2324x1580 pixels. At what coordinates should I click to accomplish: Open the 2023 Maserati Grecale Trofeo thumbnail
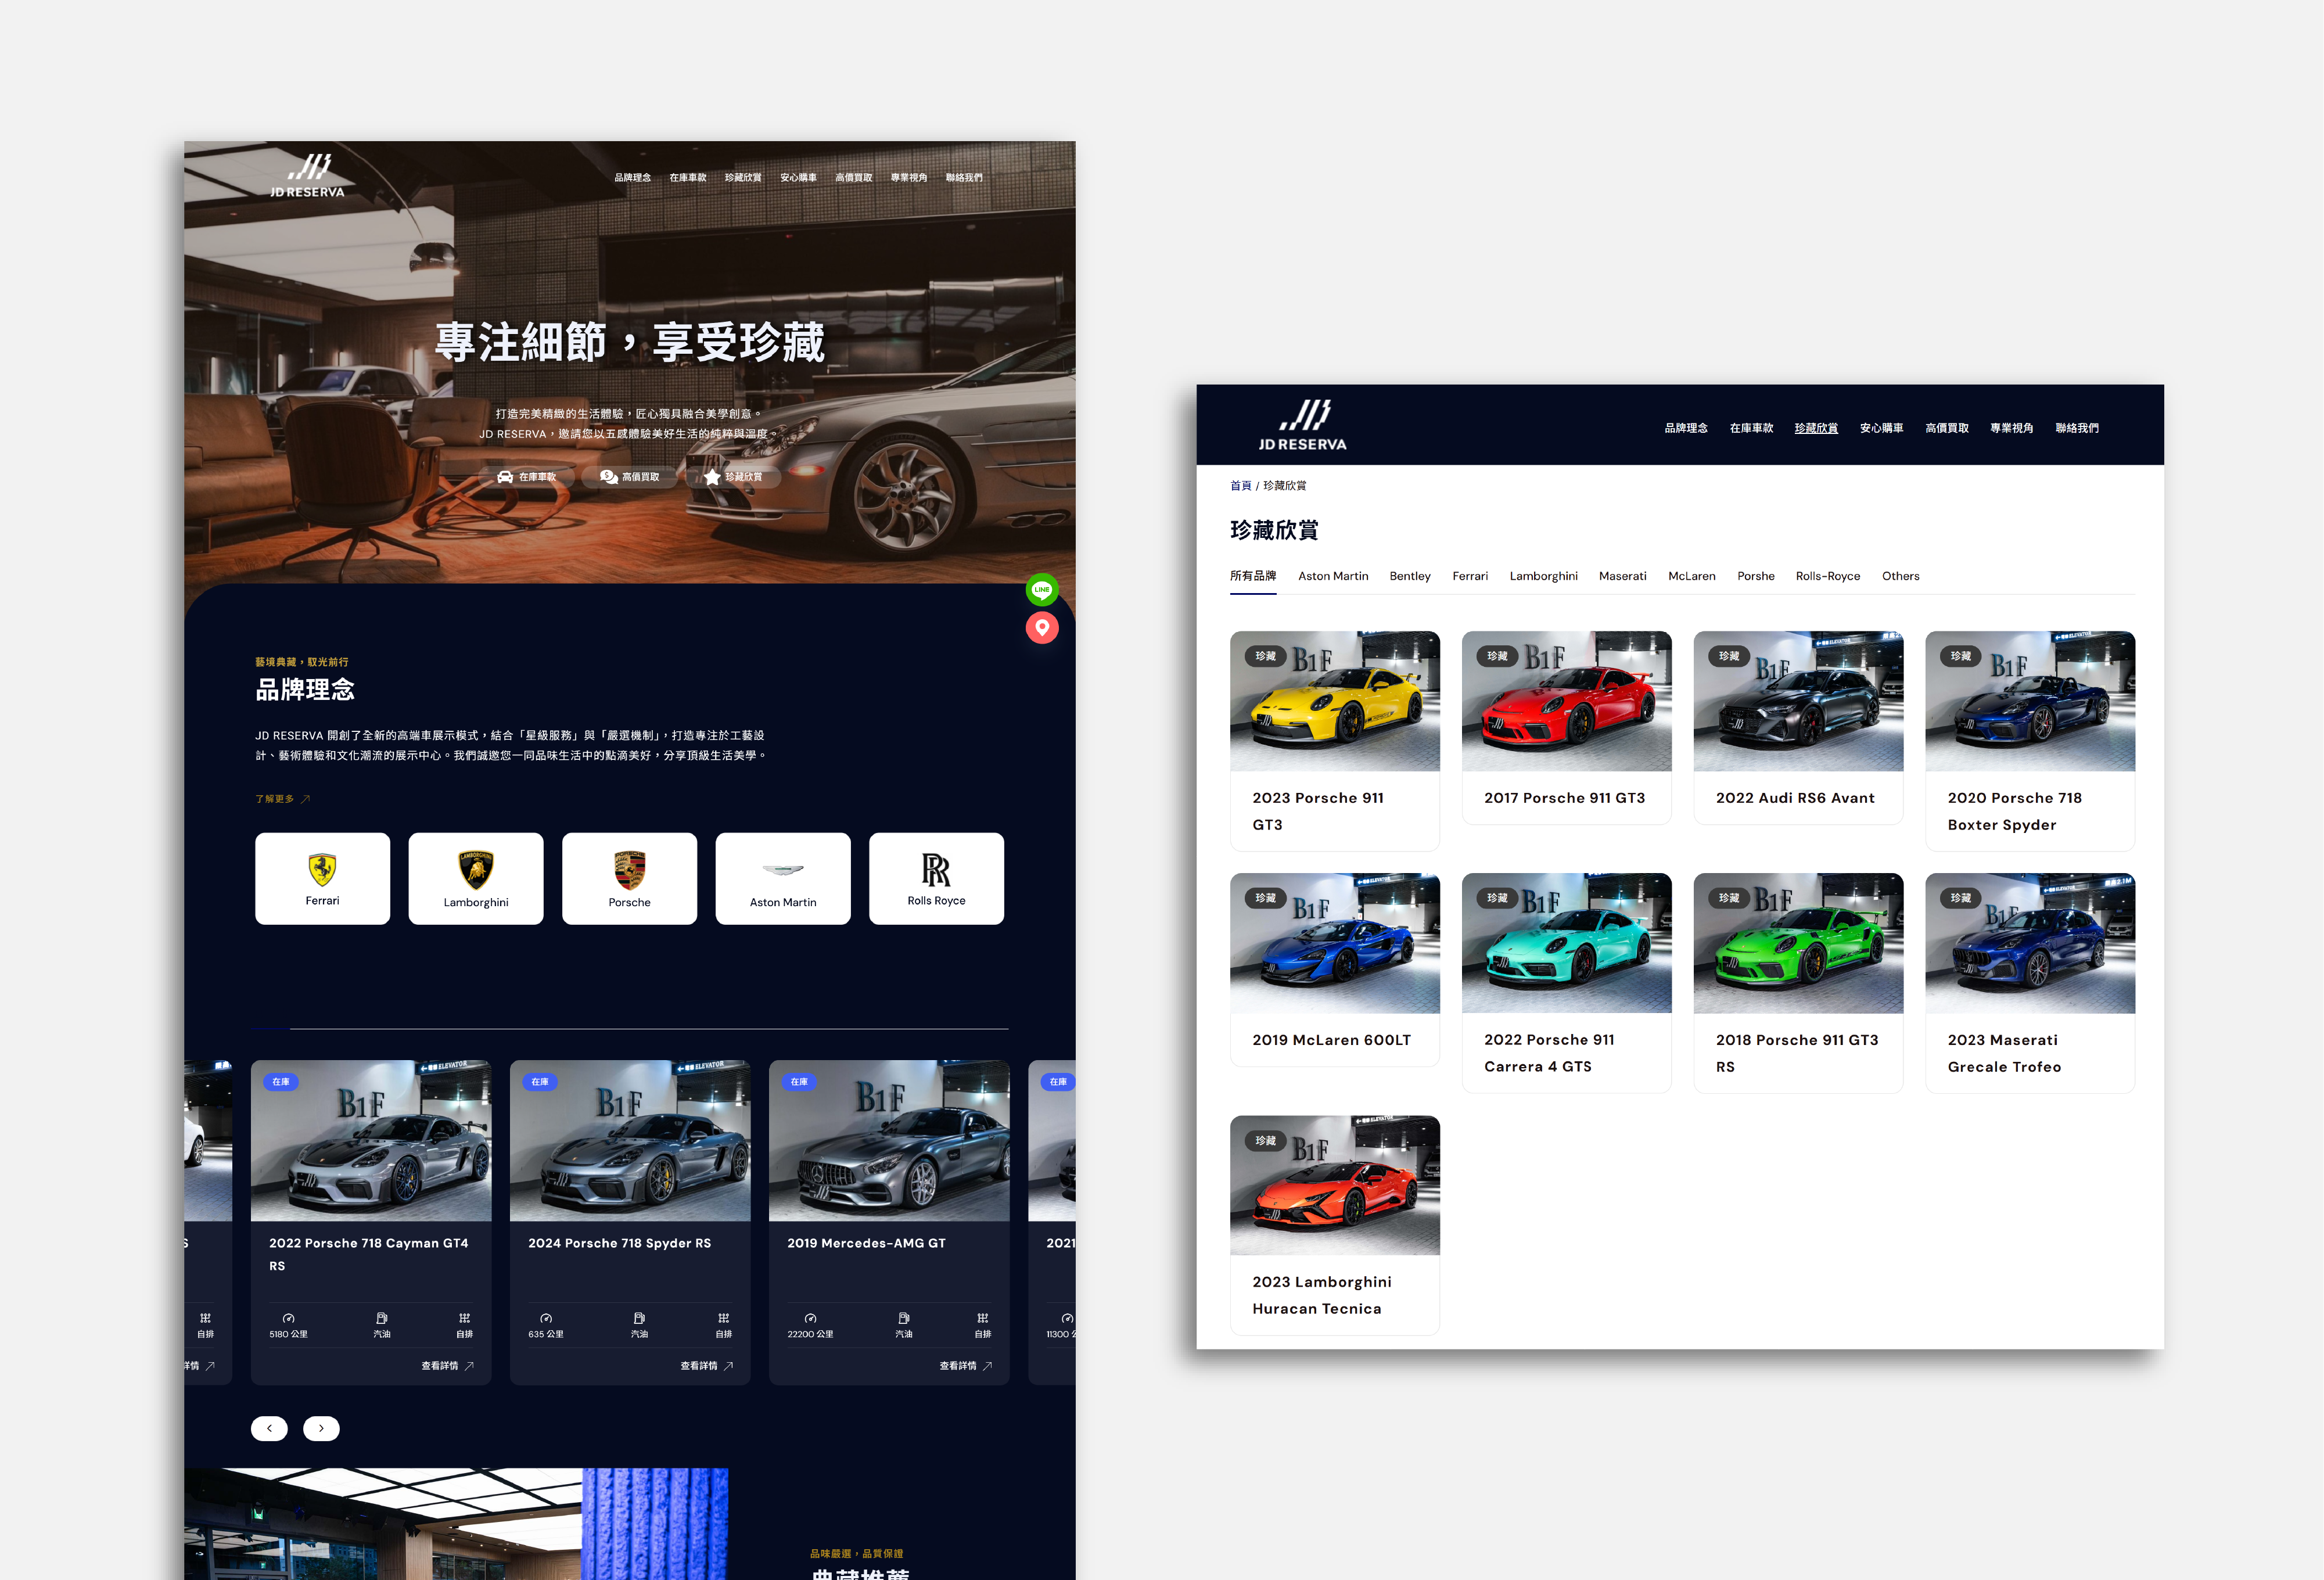click(2030, 943)
